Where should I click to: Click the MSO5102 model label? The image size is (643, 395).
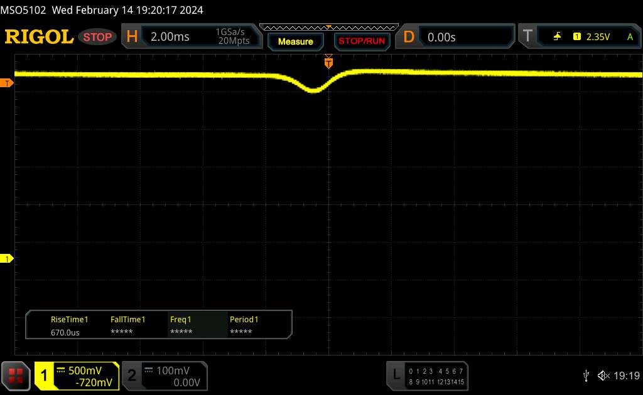pyautogui.click(x=23, y=10)
